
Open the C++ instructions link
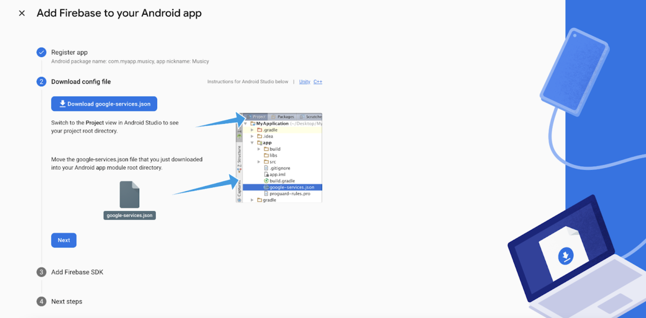(x=318, y=82)
